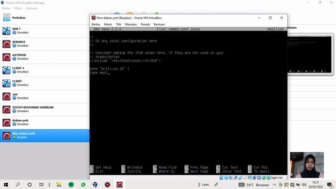This screenshot has width=336, height=189.
Task: Expand the hidden system tray icons chevron
Action: 274,185
